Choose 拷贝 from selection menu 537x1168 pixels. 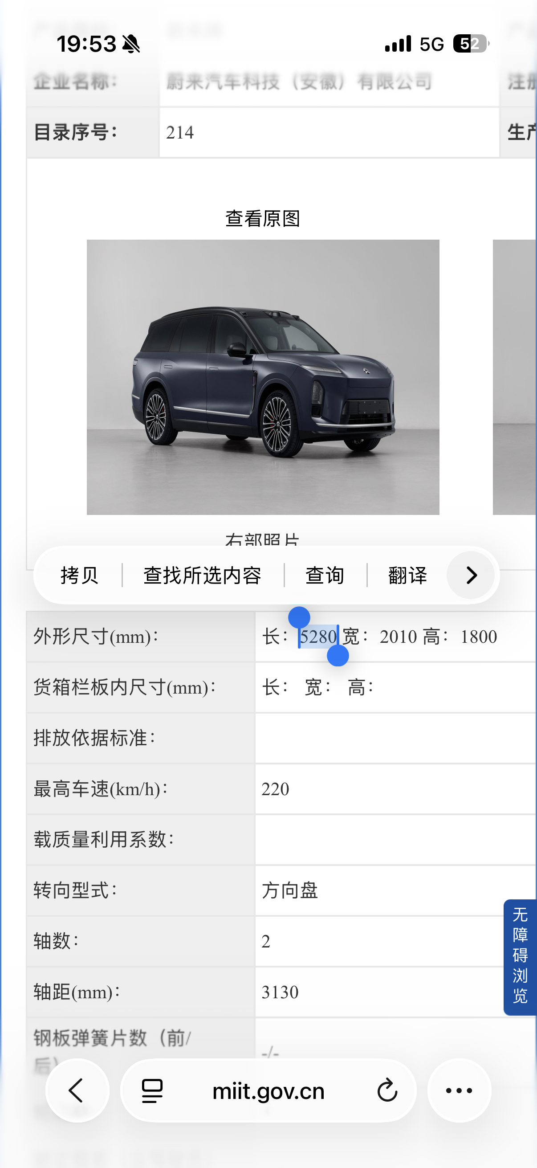[x=79, y=576]
